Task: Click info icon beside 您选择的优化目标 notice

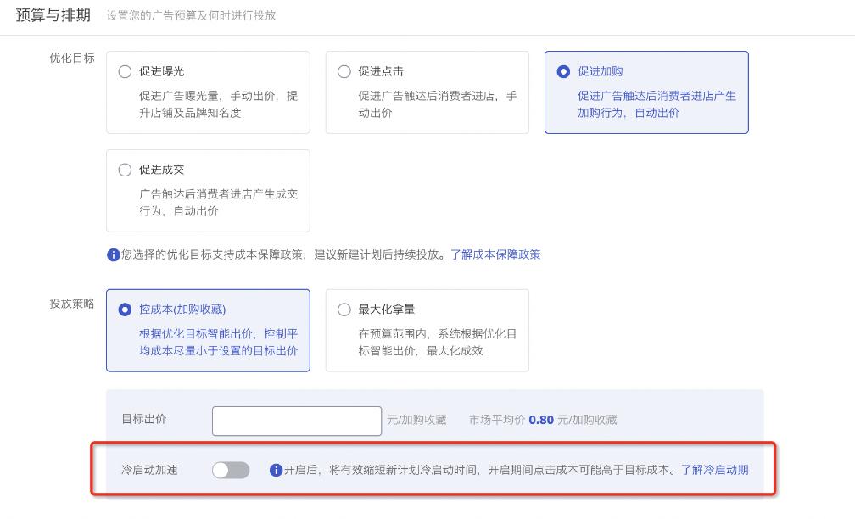Action: 113,255
